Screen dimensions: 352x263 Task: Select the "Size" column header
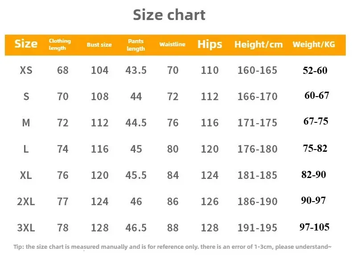pos(26,44)
